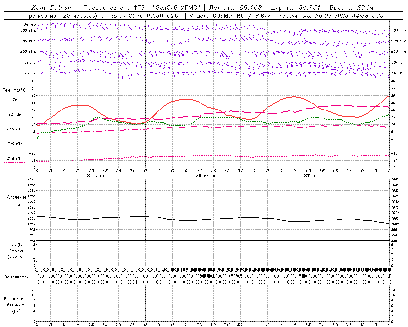This screenshot has width=408, height=327.
Task: Click left "500 м" wind level label
Action: (30, 62)
